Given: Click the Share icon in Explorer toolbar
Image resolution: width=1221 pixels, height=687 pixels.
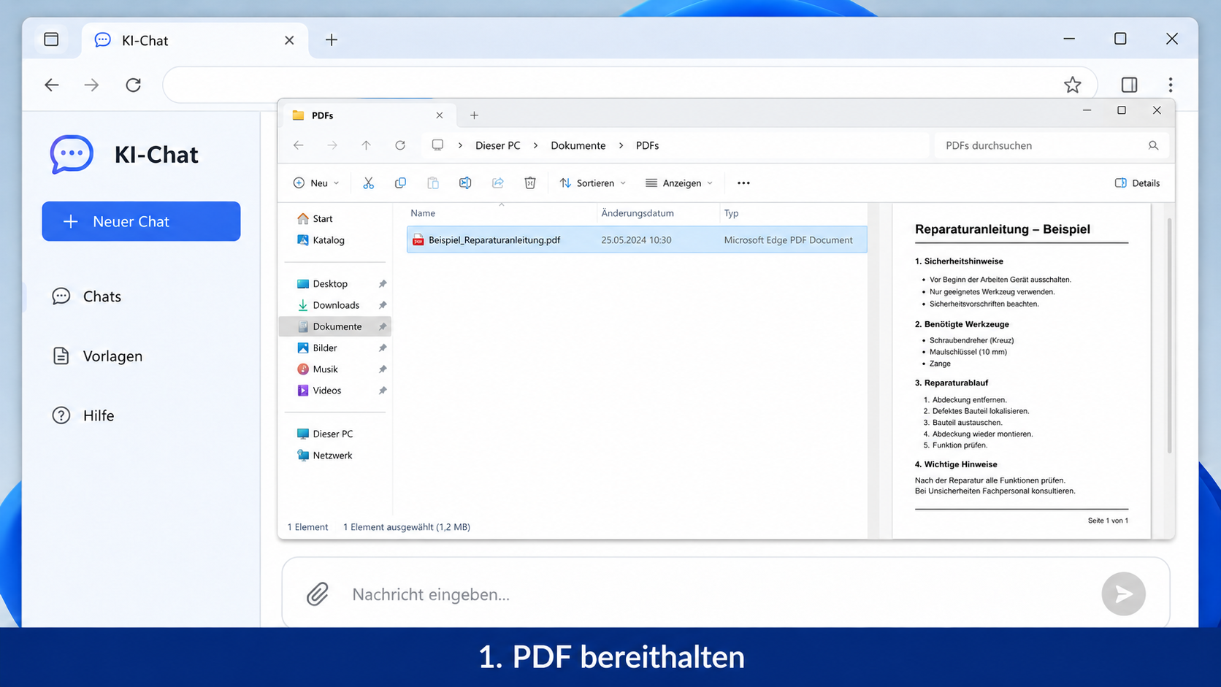Looking at the screenshot, I should coord(498,183).
